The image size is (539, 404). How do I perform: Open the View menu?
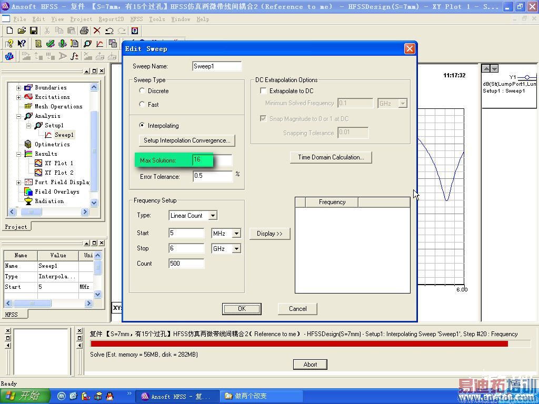[57, 19]
